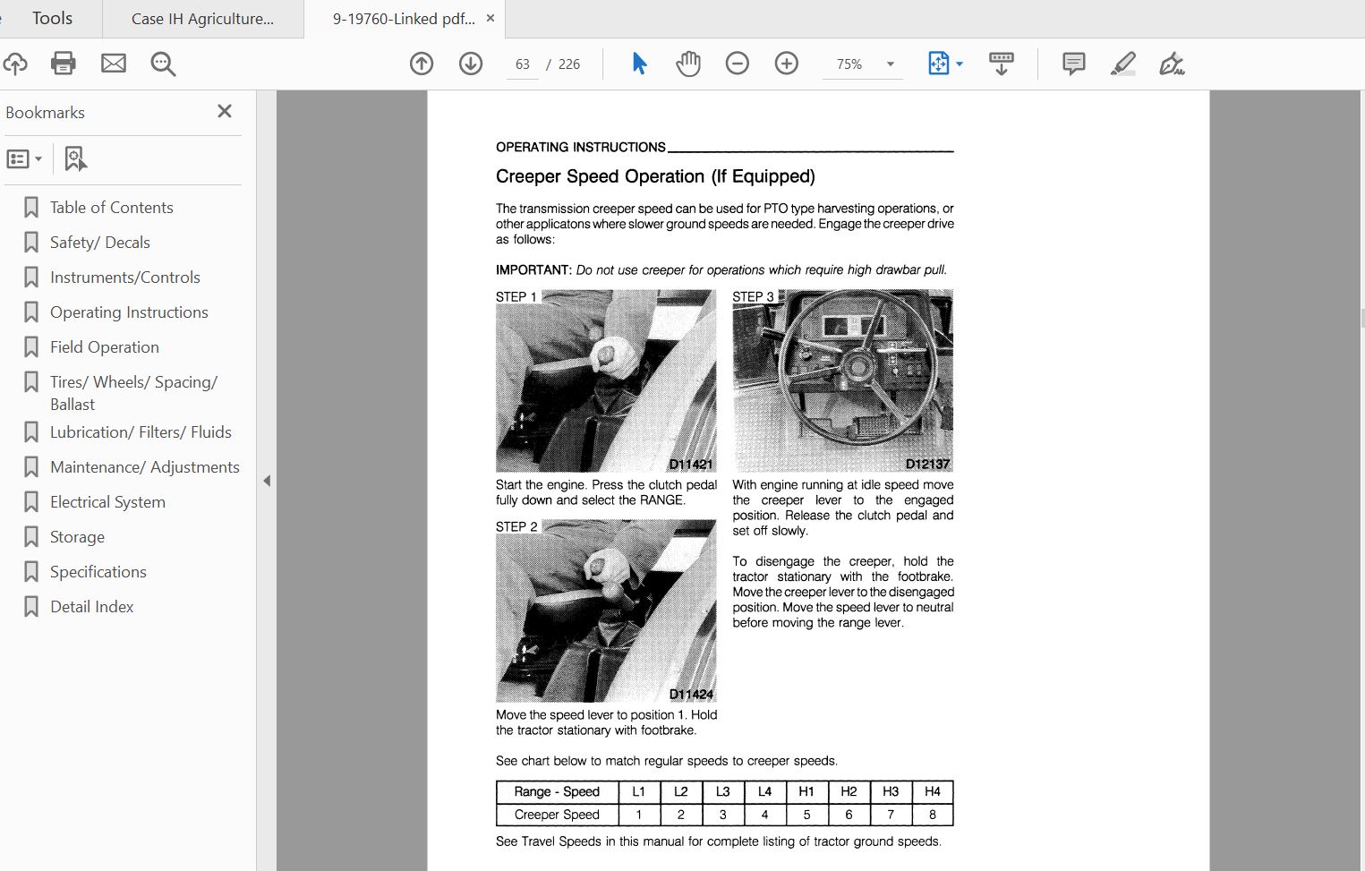
Task: Print the document with printer icon
Action: tap(64, 64)
